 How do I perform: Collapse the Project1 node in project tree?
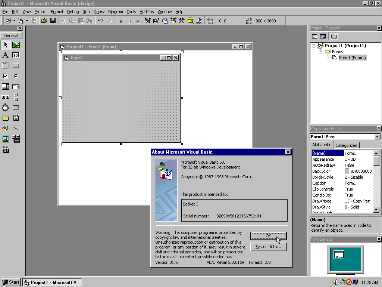click(x=314, y=46)
